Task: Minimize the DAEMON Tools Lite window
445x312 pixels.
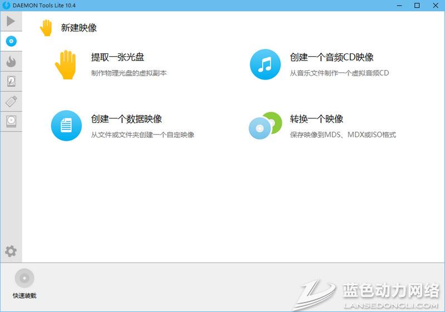Action: (x=399, y=6)
